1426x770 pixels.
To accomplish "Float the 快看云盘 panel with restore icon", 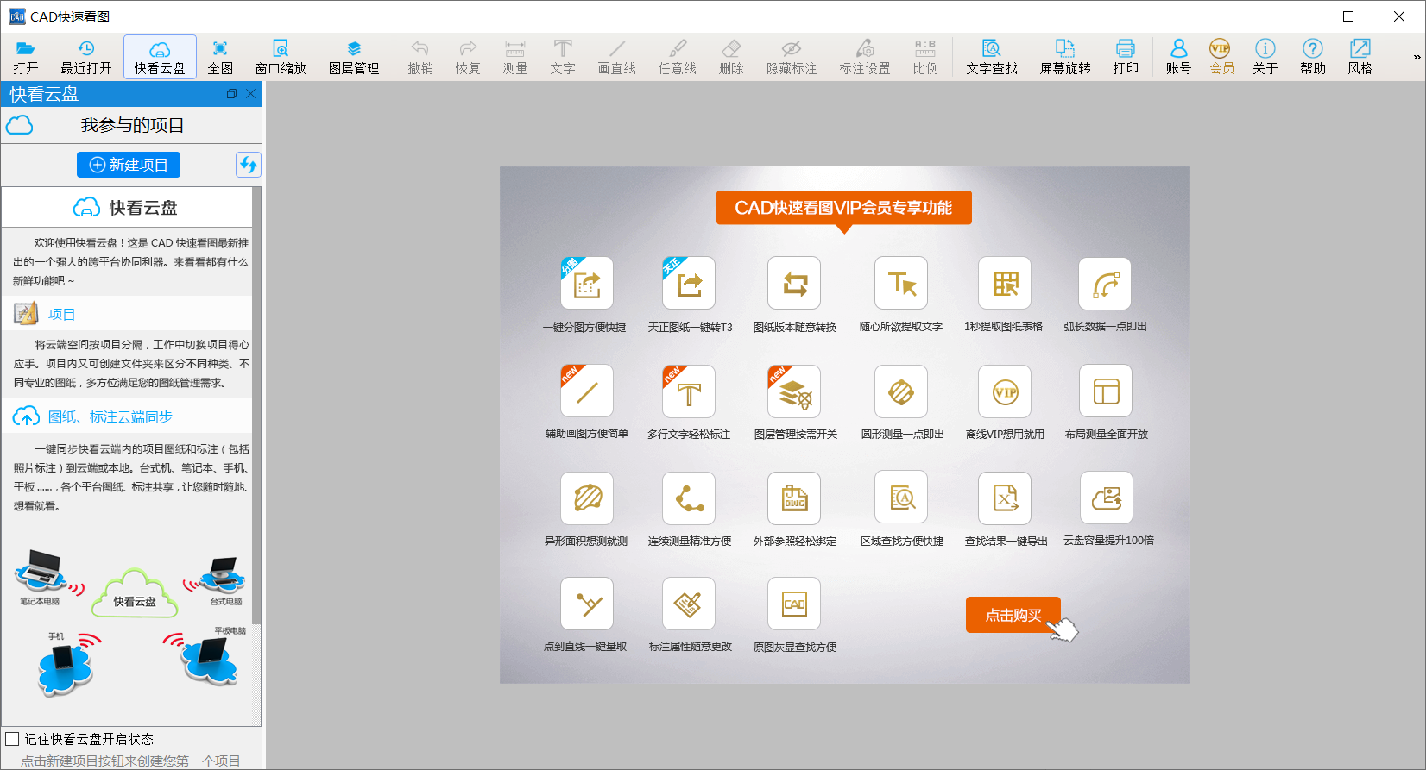I will point(231,94).
